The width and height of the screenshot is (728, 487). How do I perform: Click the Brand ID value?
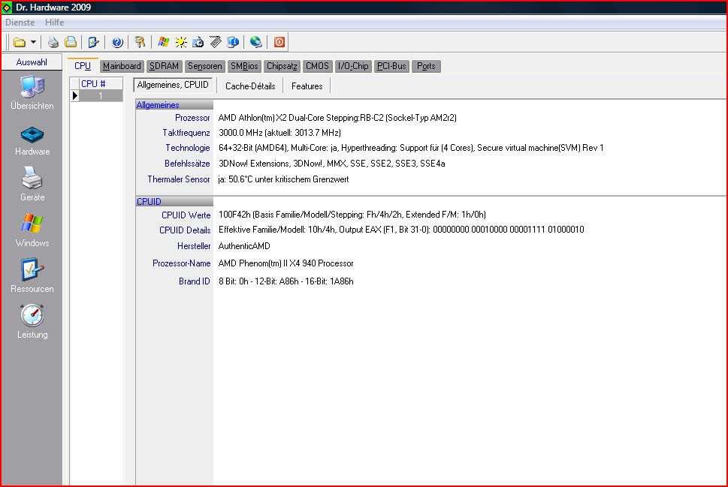(286, 281)
